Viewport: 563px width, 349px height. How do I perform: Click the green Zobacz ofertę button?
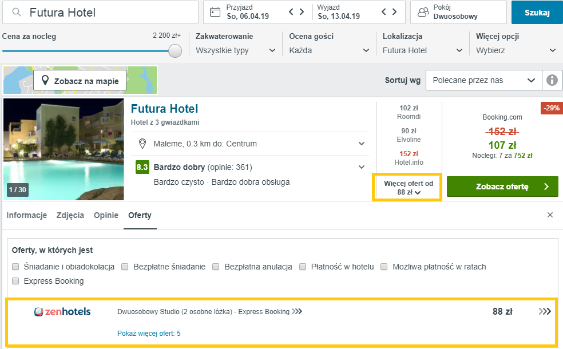[x=502, y=187]
